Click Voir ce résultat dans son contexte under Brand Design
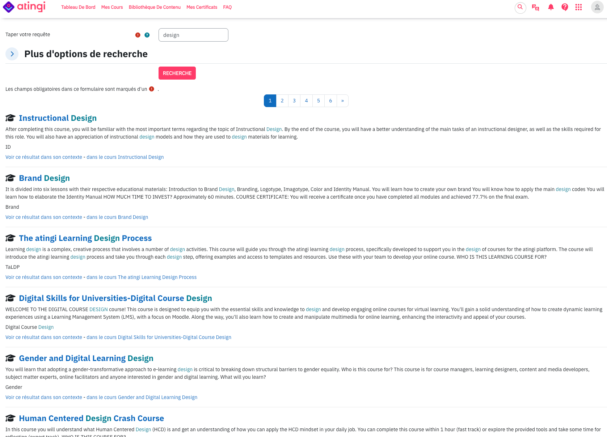Image resolution: width=607 pixels, height=437 pixels. coord(44,217)
